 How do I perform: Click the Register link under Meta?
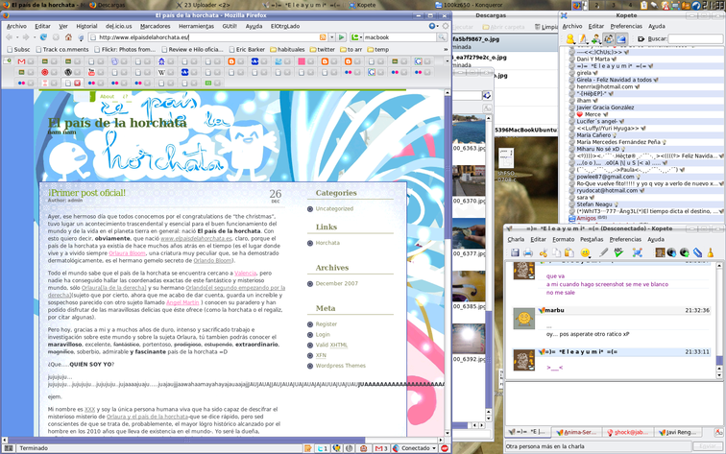[x=326, y=324]
